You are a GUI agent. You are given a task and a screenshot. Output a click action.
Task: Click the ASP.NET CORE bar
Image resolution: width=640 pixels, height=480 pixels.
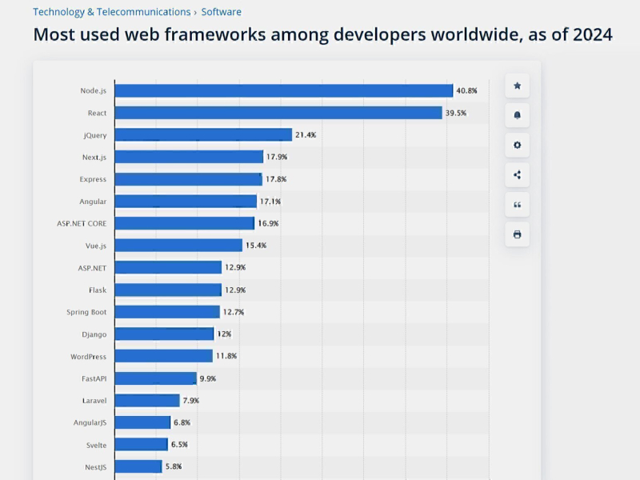(185, 223)
